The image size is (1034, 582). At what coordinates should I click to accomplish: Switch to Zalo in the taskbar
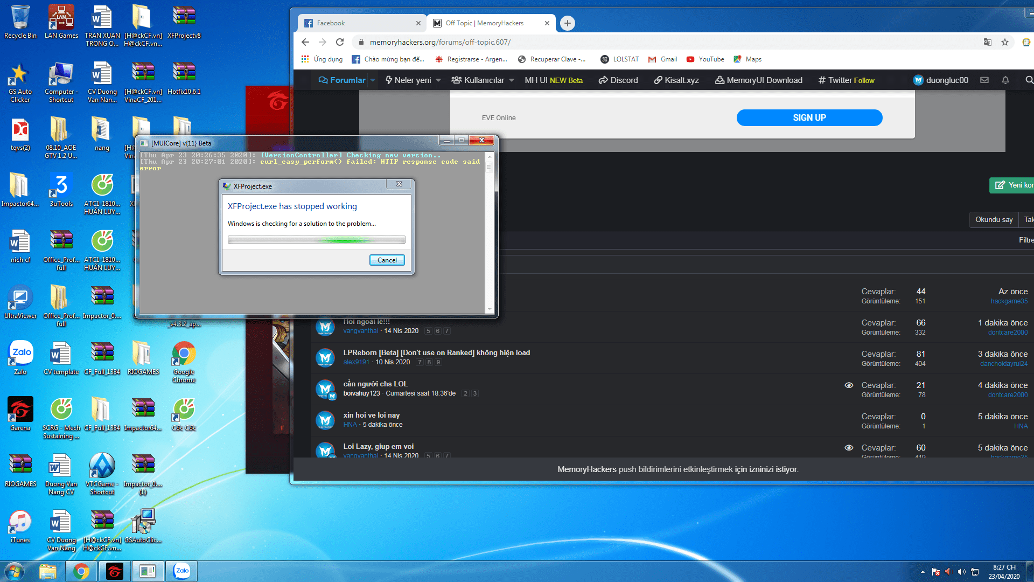point(182,571)
